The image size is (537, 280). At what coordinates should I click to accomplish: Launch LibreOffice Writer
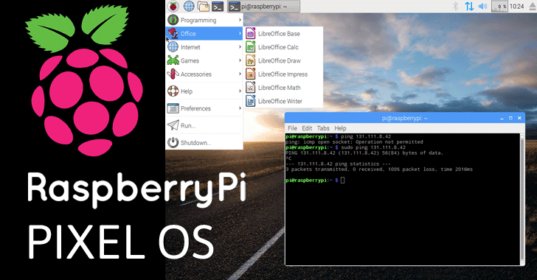[283, 101]
